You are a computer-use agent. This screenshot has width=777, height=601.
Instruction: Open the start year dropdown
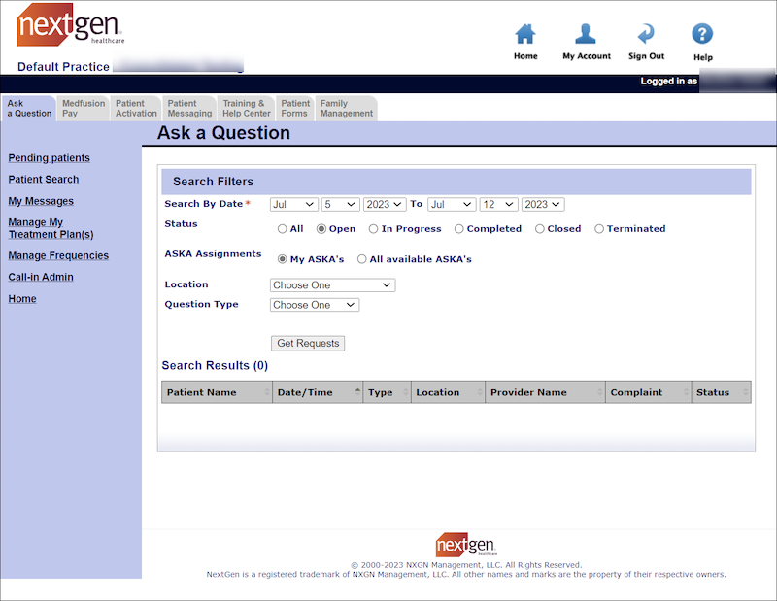click(x=385, y=204)
